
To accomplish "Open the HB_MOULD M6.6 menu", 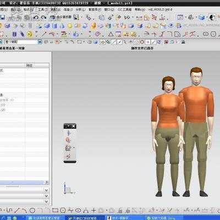I will [160, 9].
